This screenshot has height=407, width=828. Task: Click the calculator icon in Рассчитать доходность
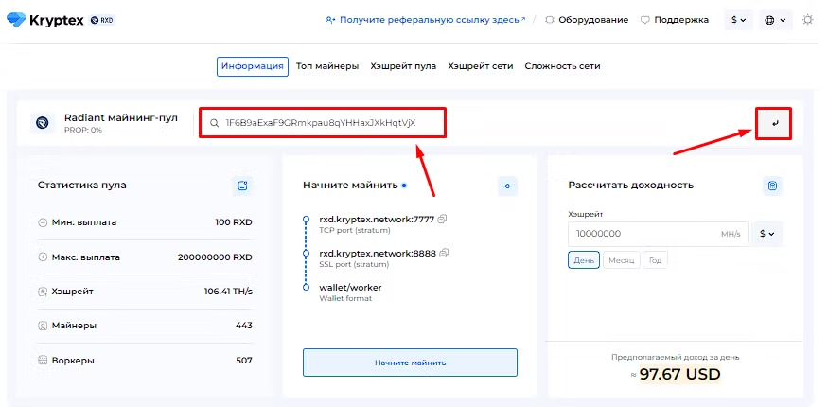point(772,186)
